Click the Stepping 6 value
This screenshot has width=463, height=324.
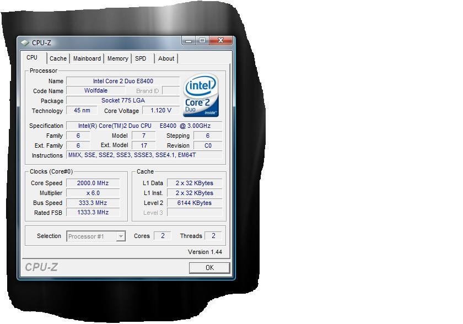(x=208, y=136)
